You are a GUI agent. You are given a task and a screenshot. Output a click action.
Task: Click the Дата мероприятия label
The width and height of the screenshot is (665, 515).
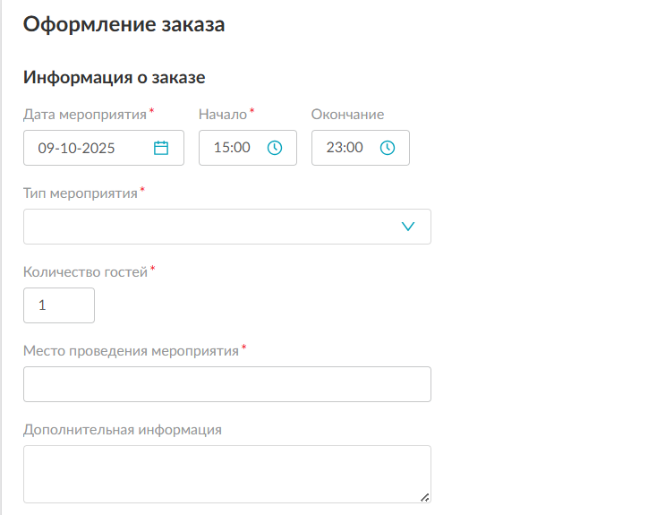click(x=84, y=115)
